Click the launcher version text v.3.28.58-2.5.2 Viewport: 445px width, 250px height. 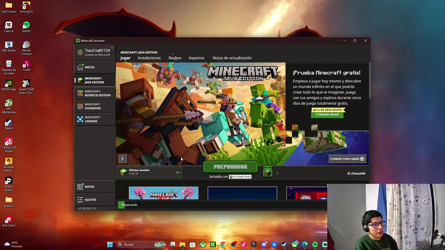(87, 208)
